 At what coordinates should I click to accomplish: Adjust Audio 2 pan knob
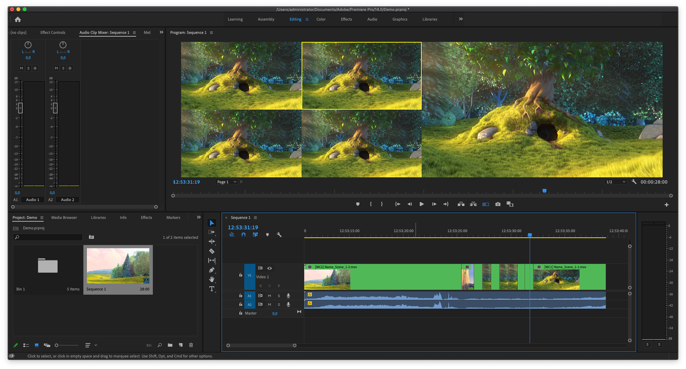tap(63, 45)
